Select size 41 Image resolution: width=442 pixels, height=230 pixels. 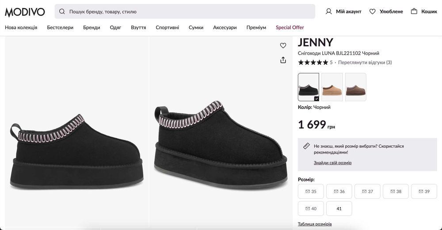pos(339,209)
